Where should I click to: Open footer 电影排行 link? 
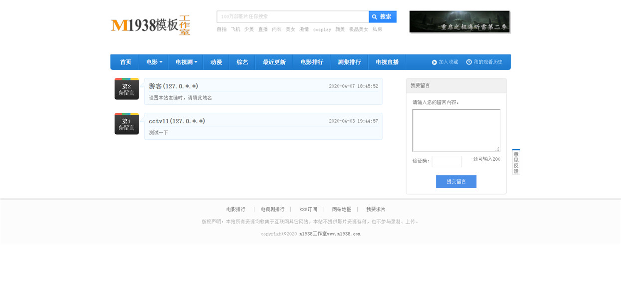[236, 209]
